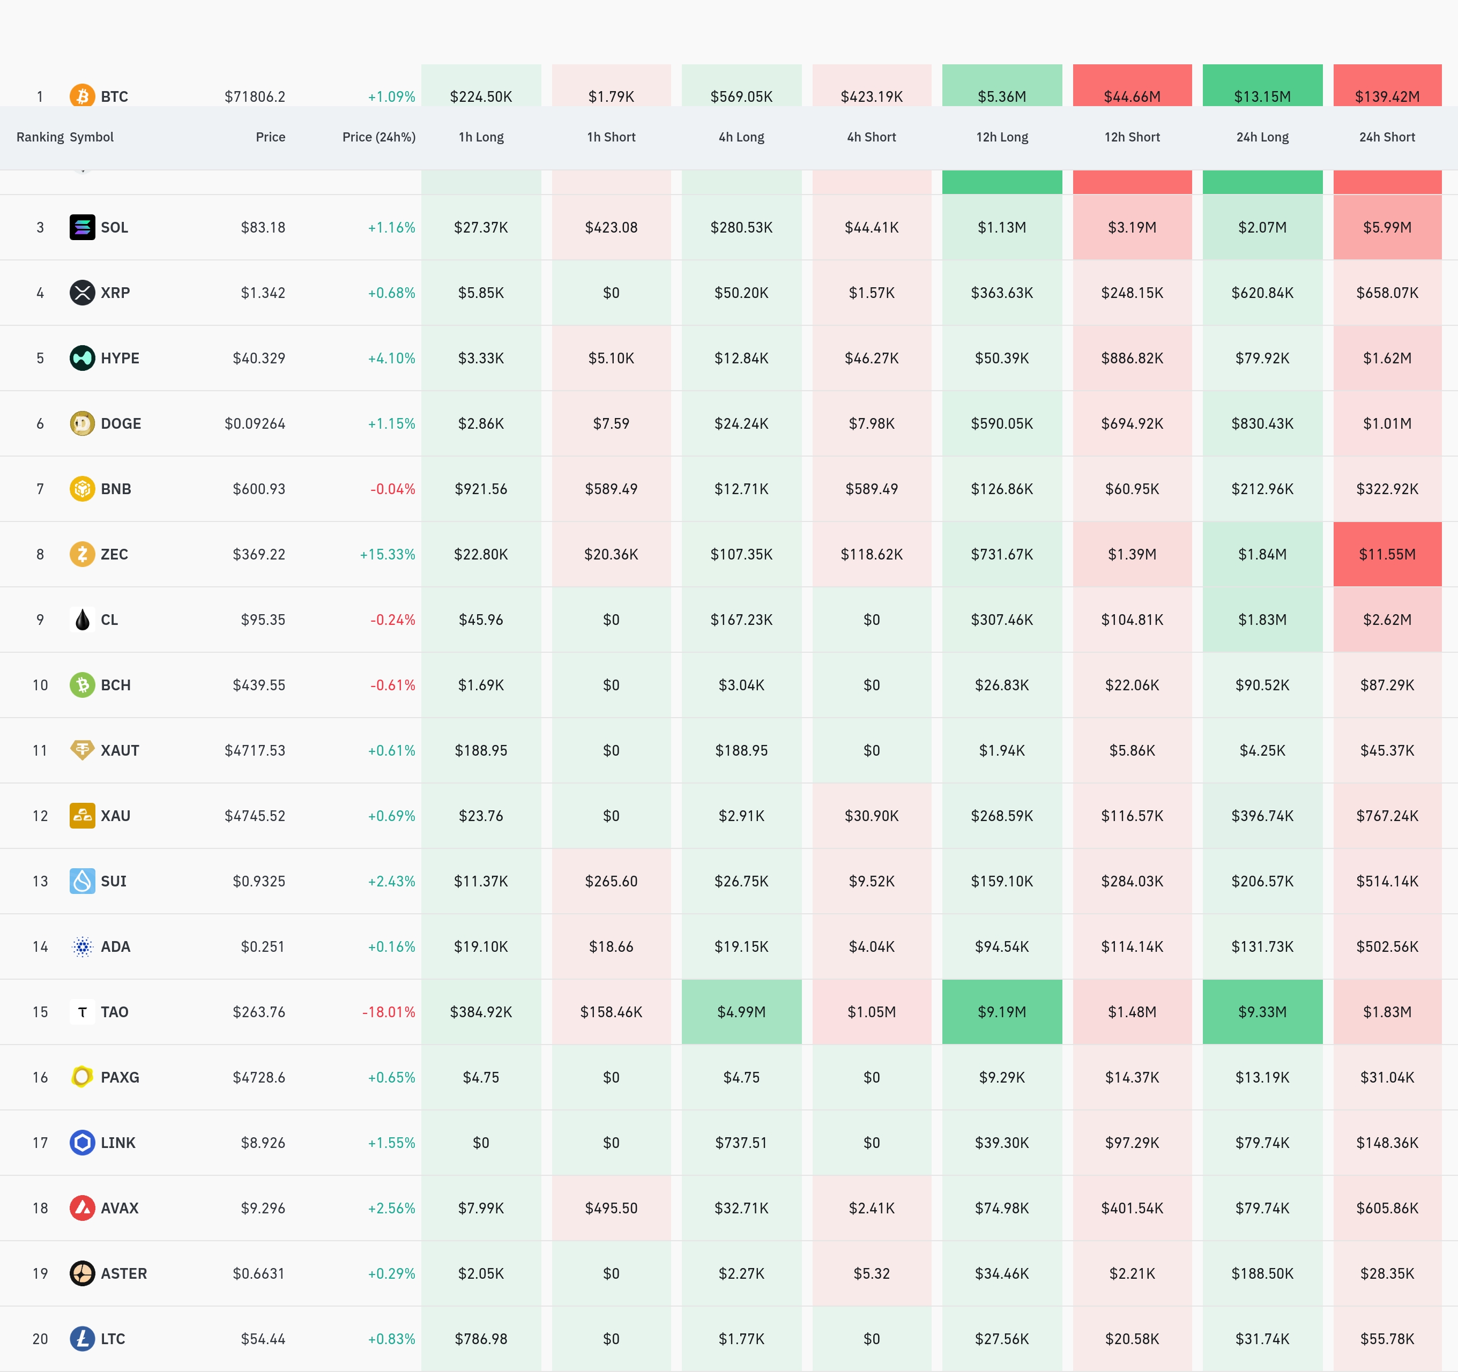Click the Zcash ZEC icon
Image resolution: width=1458 pixels, height=1372 pixels.
pyautogui.click(x=82, y=554)
